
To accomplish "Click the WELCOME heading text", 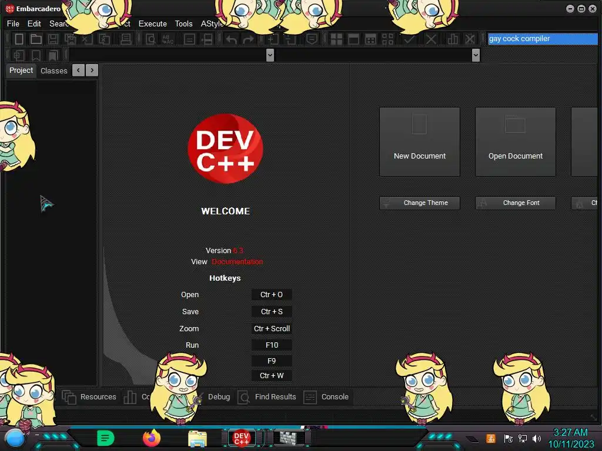I will click(x=225, y=211).
